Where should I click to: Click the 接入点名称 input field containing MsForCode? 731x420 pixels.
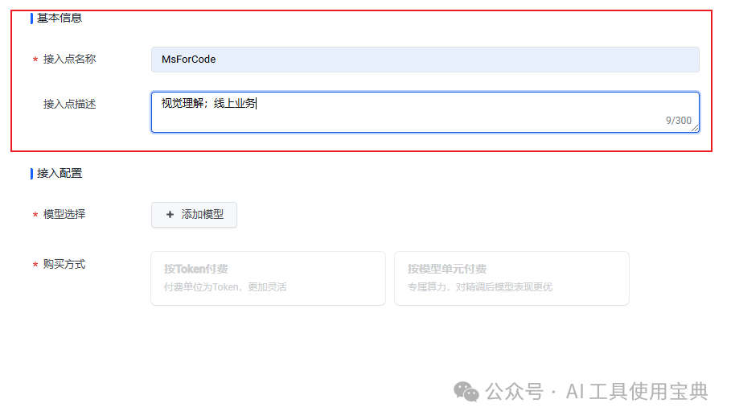point(425,60)
